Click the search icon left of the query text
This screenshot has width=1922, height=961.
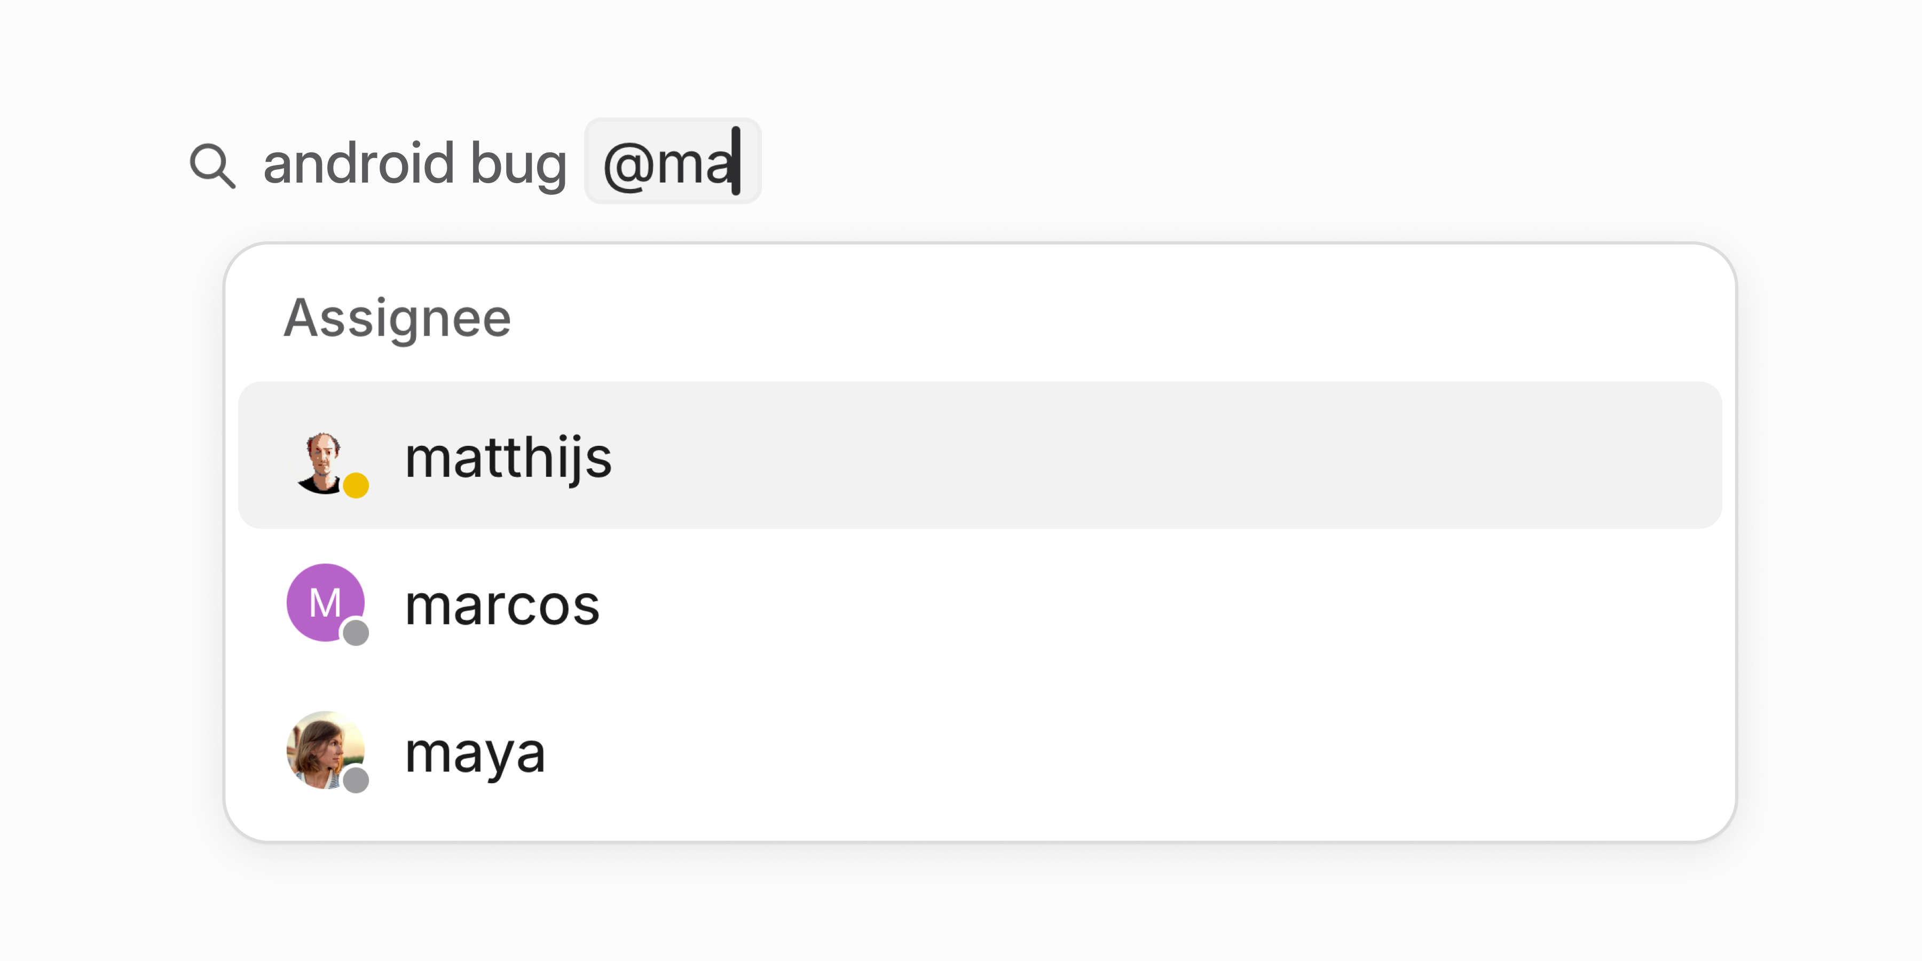coord(212,163)
